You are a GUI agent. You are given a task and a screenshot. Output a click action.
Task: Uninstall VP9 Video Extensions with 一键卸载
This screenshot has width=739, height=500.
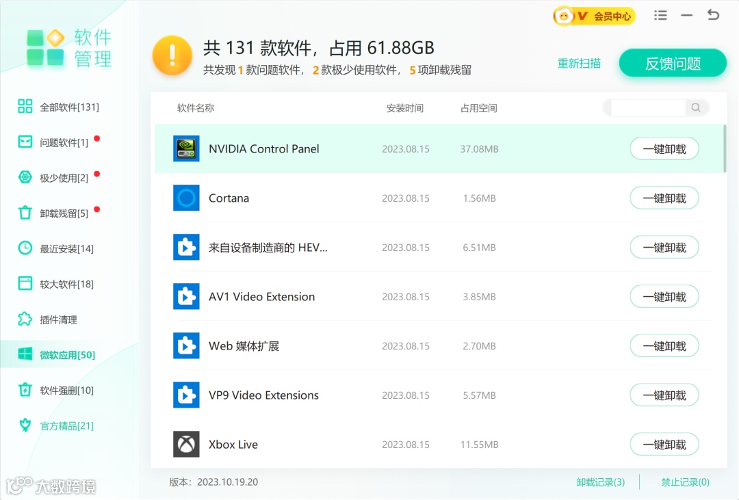(x=664, y=395)
